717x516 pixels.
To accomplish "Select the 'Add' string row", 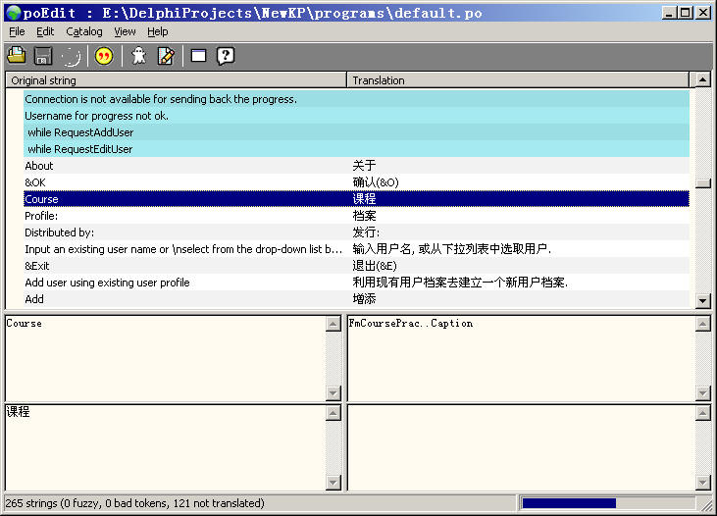I will (356, 299).
